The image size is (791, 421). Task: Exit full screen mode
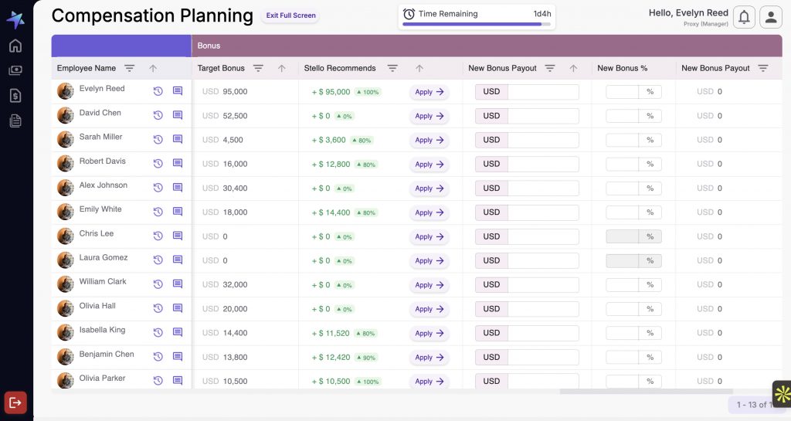click(x=291, y=15)
